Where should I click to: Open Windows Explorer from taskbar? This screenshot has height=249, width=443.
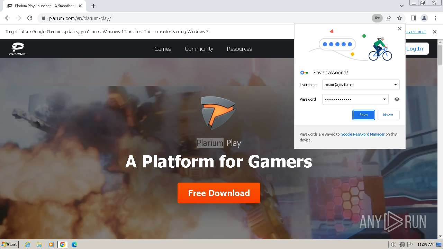click(39, 245)
